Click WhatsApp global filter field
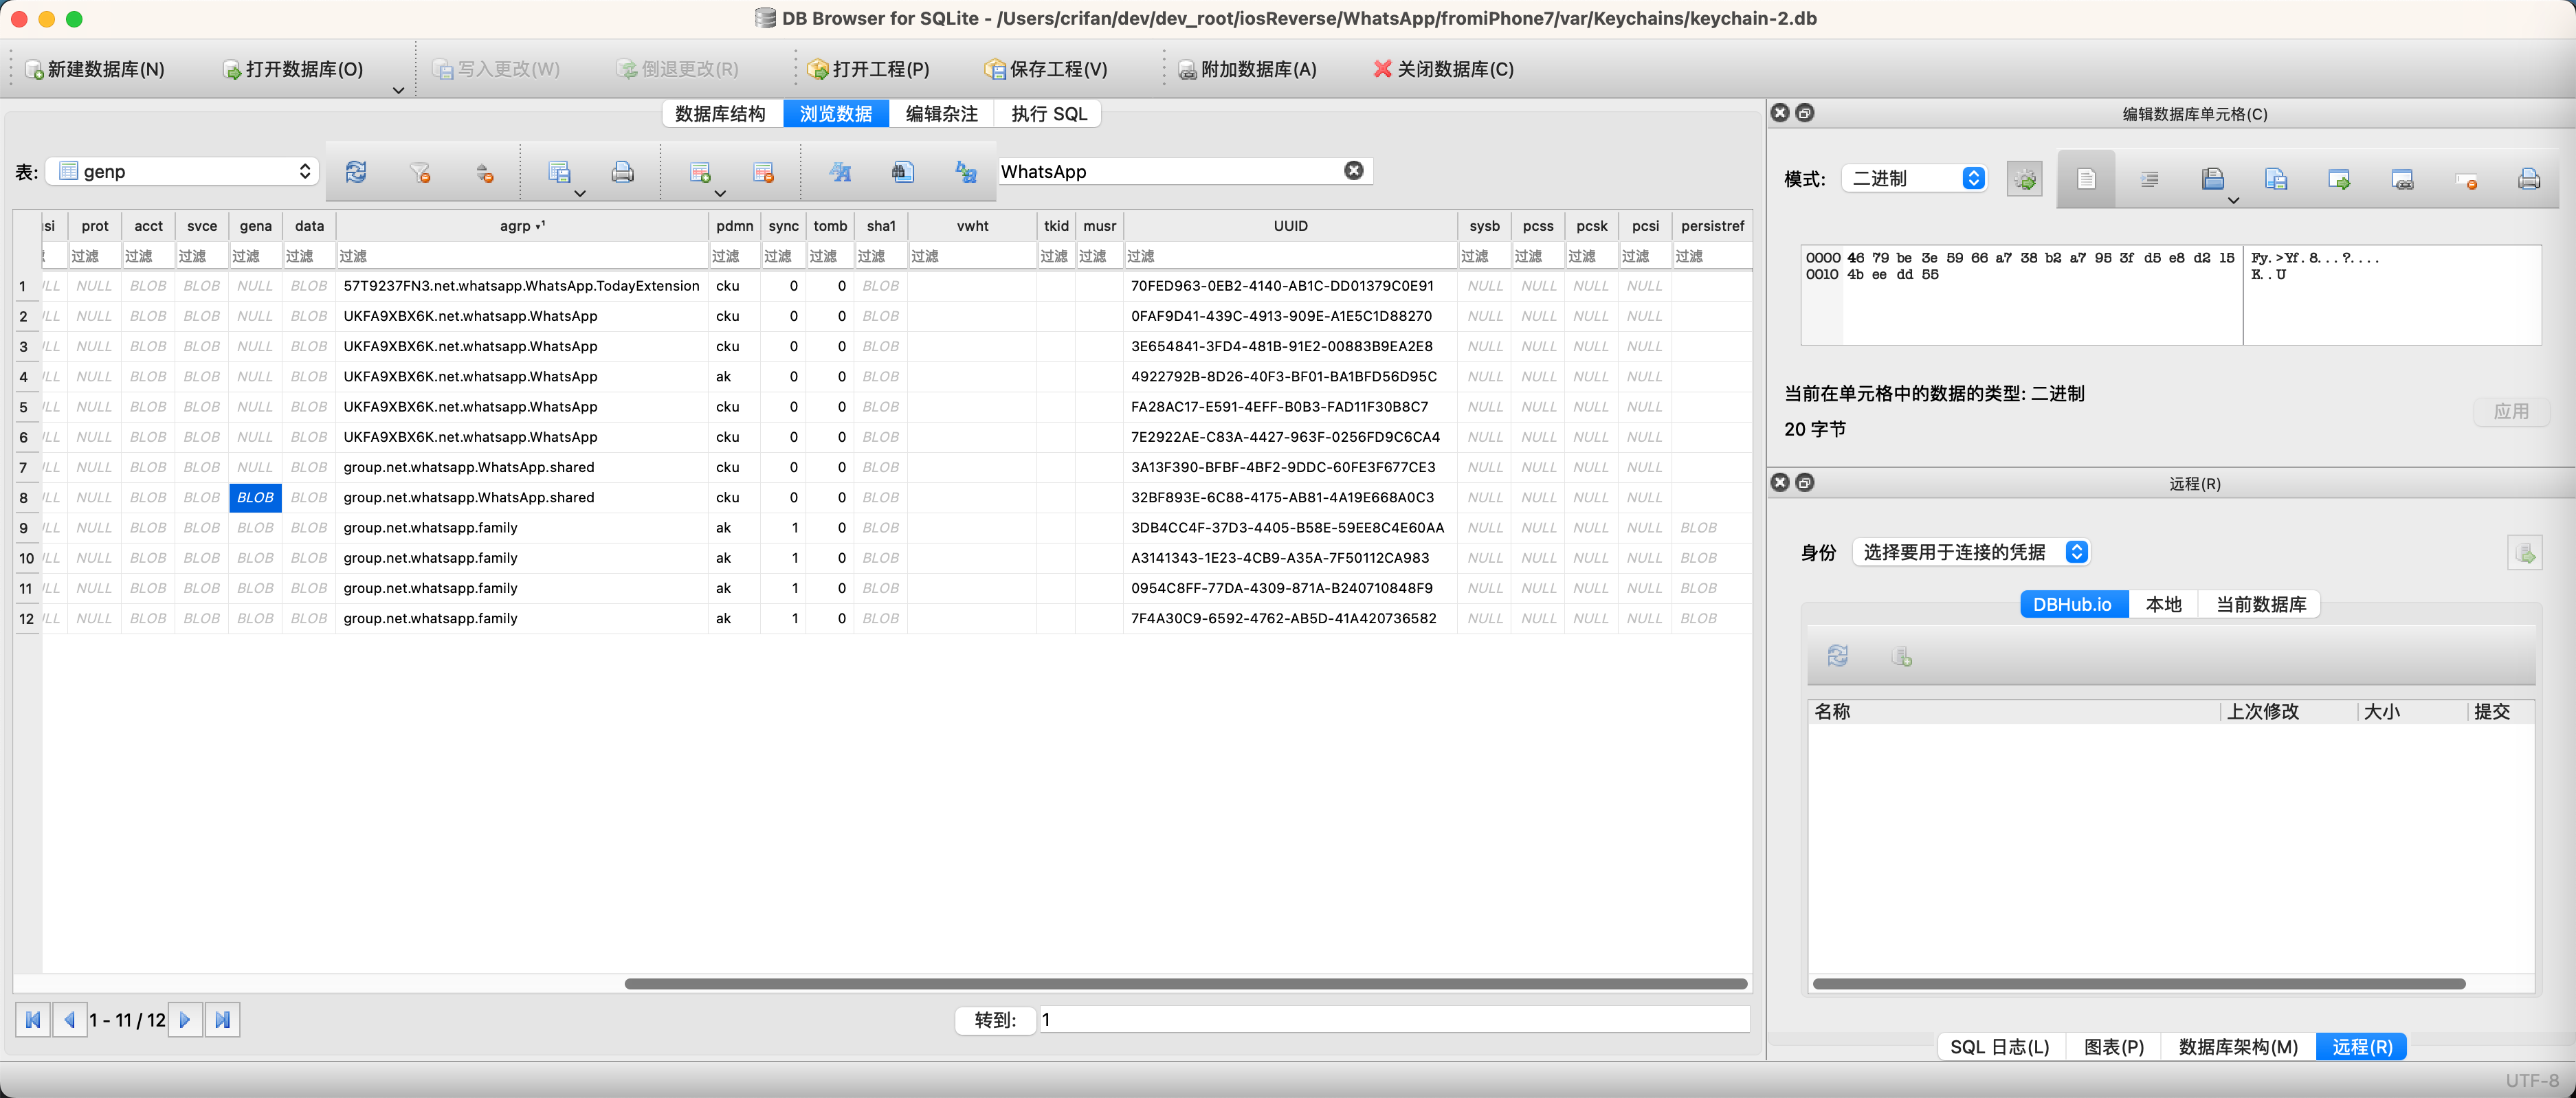 pyautogui.click(x=1170, y=171)
